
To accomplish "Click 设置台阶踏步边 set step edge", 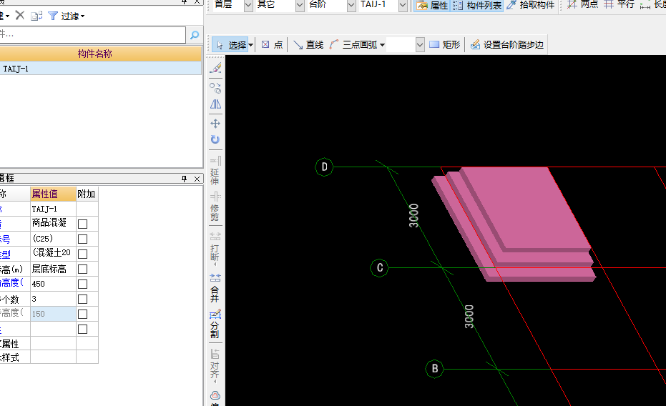I will (507, 44).
